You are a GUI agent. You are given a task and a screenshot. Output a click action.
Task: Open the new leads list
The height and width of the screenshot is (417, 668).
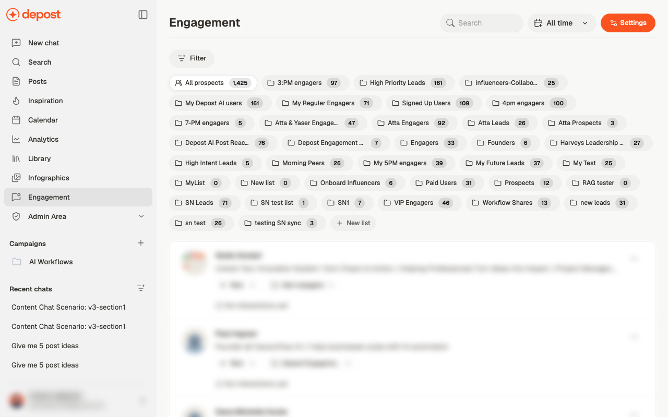click(x=601, y=203)
